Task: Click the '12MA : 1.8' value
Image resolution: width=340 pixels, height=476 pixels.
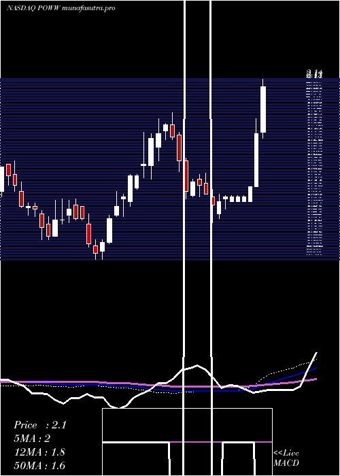Action: [x=39, y=452]
